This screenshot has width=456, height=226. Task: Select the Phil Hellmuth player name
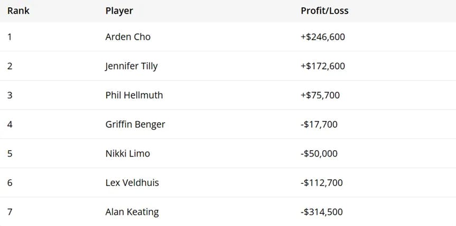tap(134, 95)
